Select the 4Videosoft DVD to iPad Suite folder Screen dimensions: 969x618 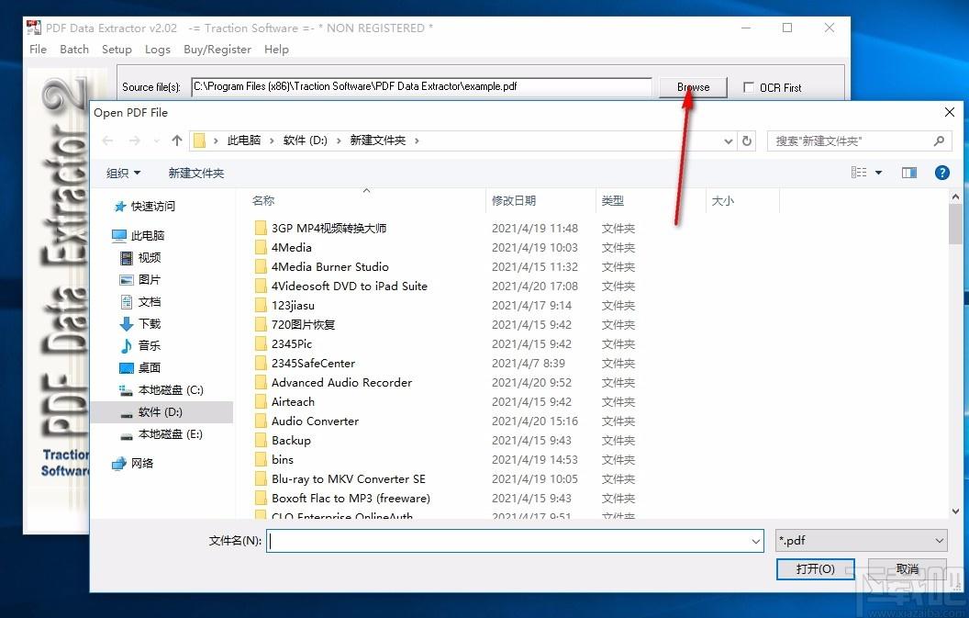pyautogui.click(x=350, y=287)
